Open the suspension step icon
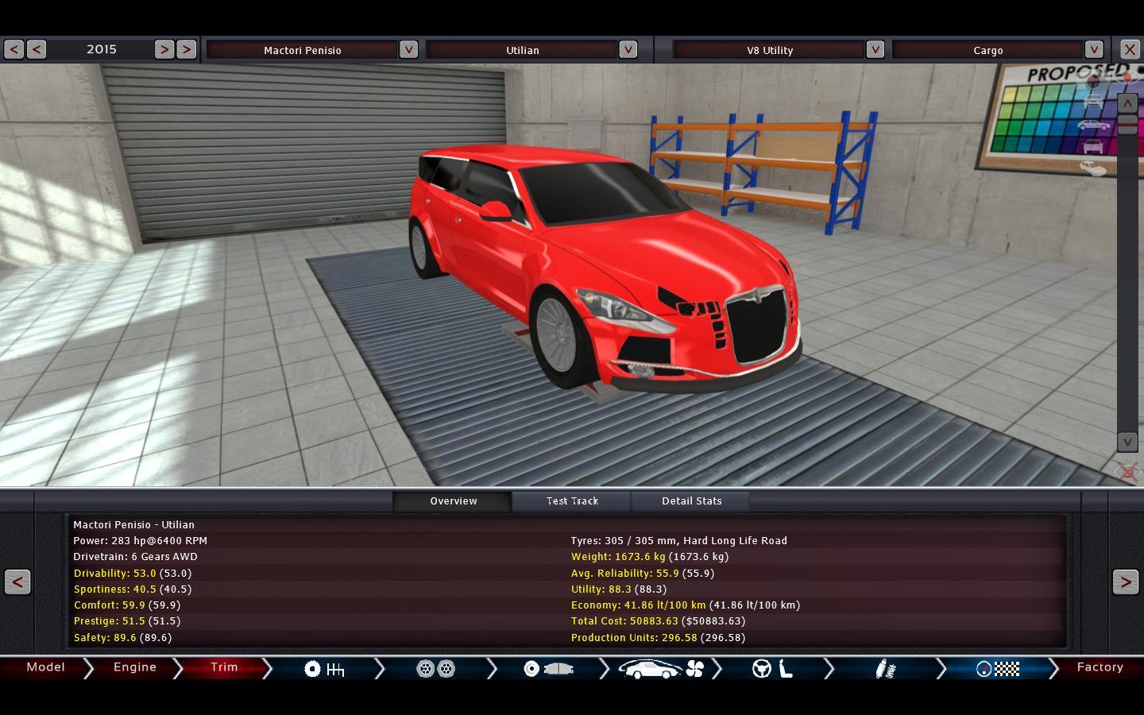Image resolution: width=1144 pixels, height=715 pixels. click(x=885, y=669)
